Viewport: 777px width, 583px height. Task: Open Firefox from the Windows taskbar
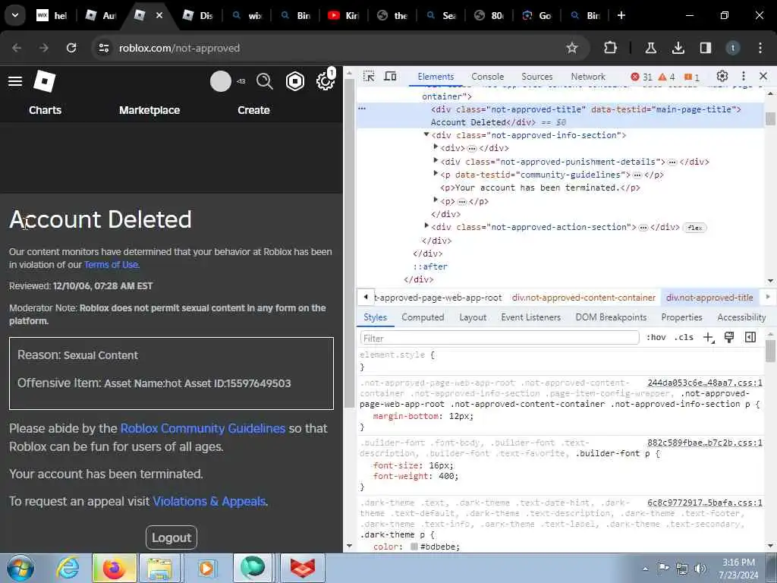point(114,568)
